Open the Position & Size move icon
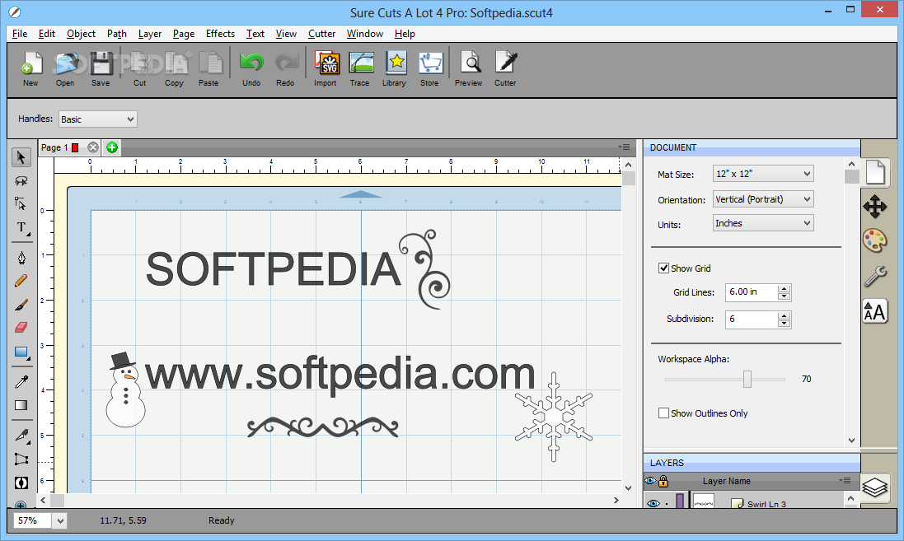Image resolution: width=904 pixels, height=541 pixels. pyautogui.click(x=875, y=206)
